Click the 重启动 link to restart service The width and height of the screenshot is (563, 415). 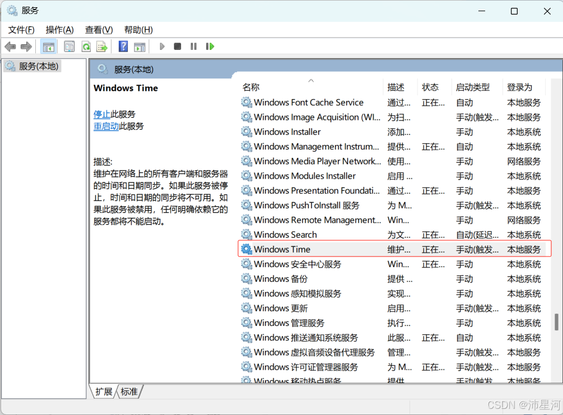(x=106, y=126)
